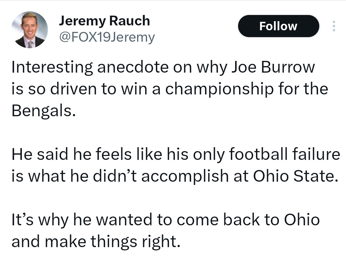The image size is (346, 267).
Task: Click the words 'football failure'
Action: click(285, 154)
